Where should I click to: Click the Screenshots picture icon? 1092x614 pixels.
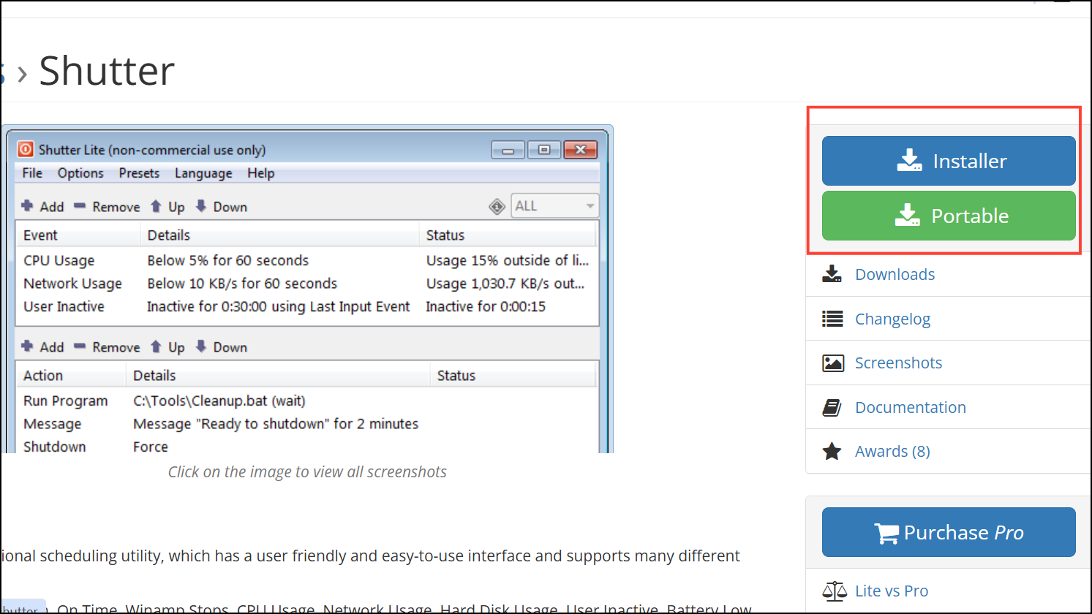pos(833,363)
